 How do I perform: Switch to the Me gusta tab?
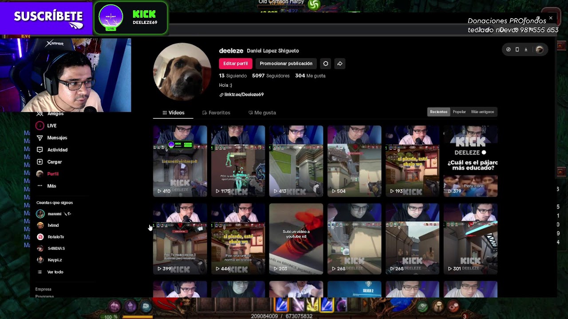click(262, 113)
